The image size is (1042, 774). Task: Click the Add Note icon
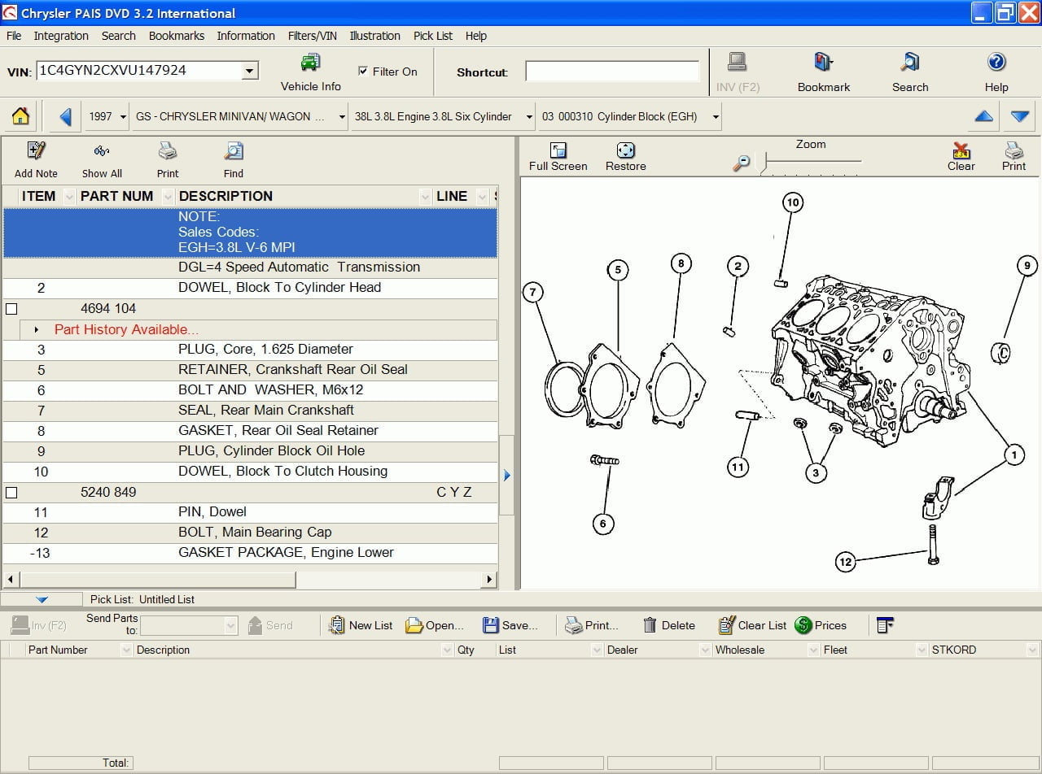click(x=36, y=151)
